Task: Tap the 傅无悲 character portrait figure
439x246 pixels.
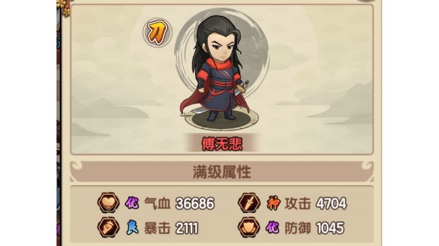Action: pos(218,68)
